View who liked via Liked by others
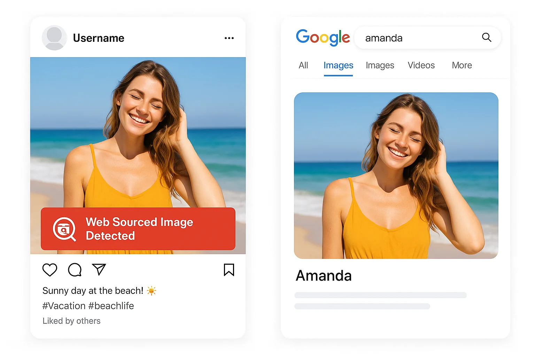Image resolution: width=535 pixels, height=357 pixels. click(x=71, y=321)
